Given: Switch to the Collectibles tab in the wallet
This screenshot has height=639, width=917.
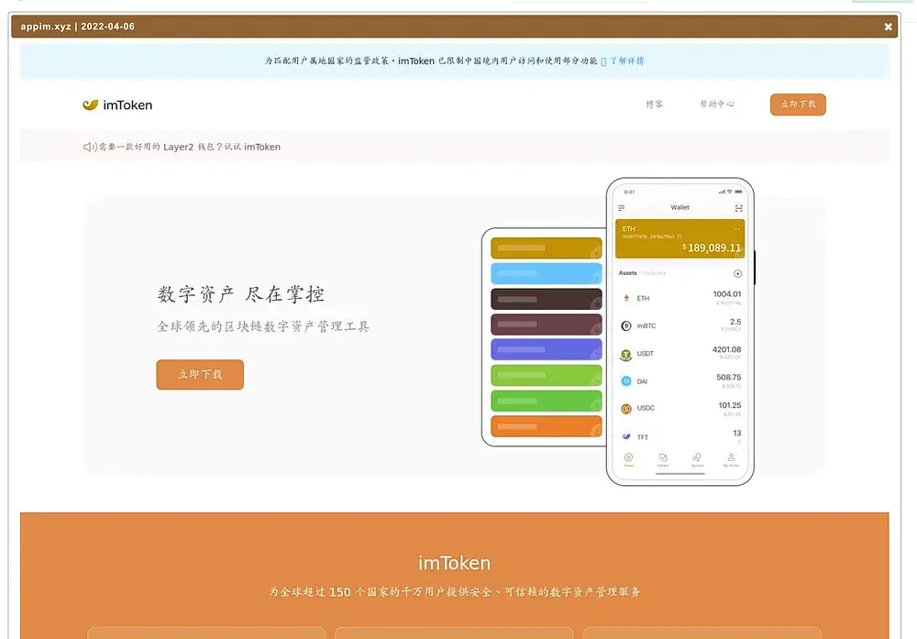Looking at the screenshot, I should pos(655,272).
